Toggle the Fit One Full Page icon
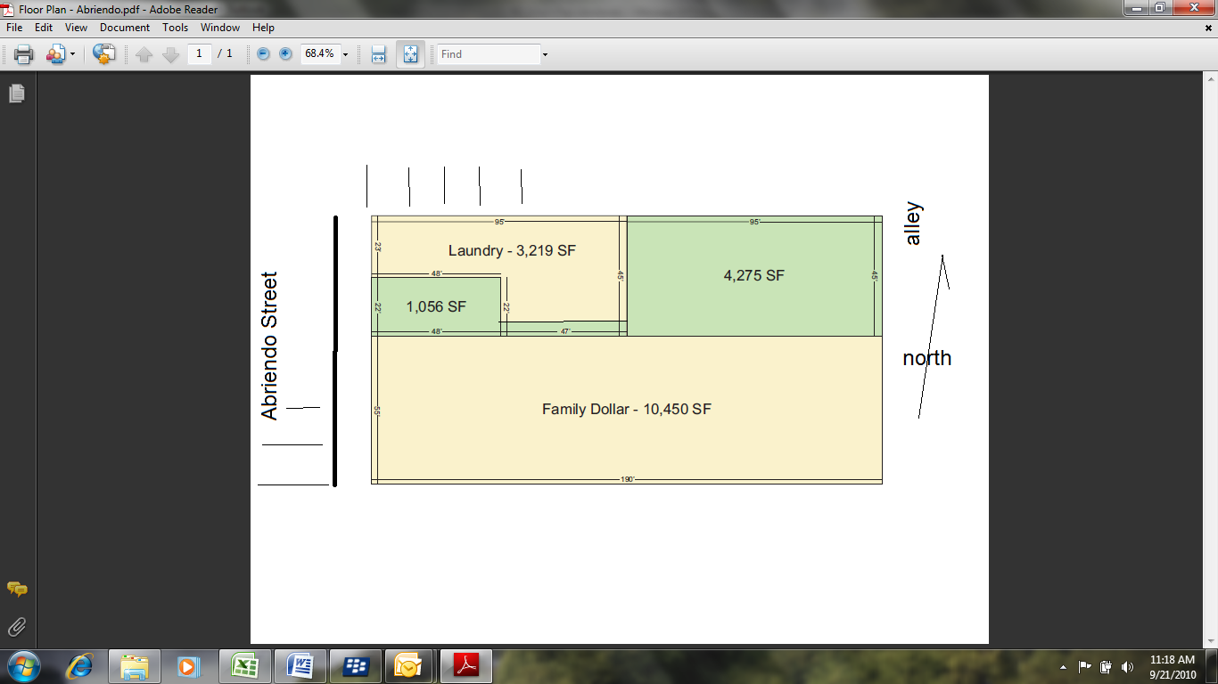This screenshot has width=1218, height=684. click(410, 54)
